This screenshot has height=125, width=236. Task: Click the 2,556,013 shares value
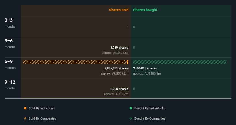click(x=145, y=68)
